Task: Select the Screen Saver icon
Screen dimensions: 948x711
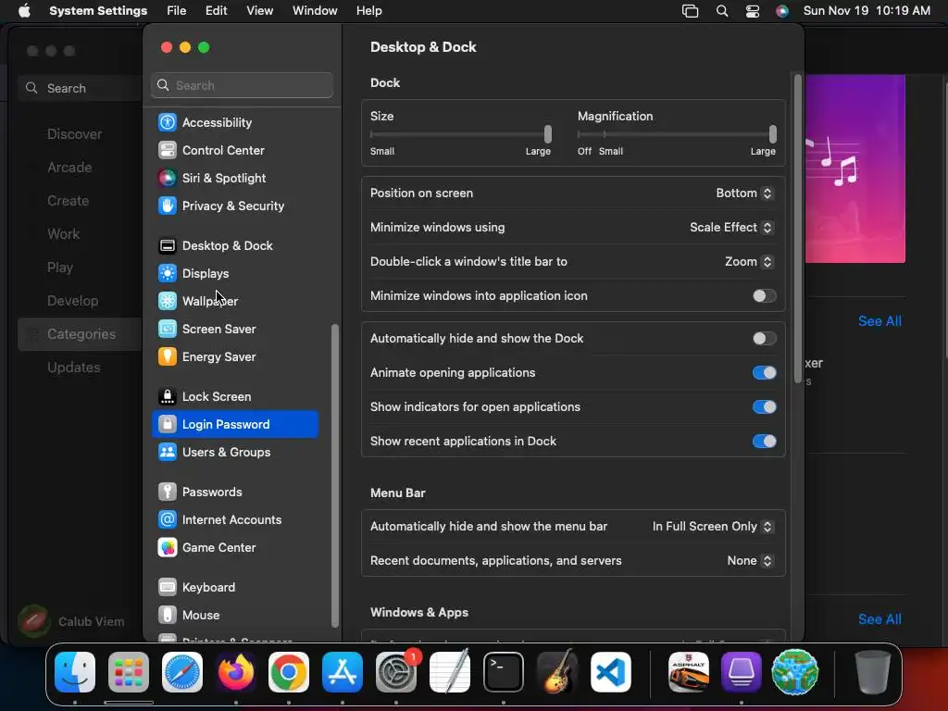Action: (168, 329)
